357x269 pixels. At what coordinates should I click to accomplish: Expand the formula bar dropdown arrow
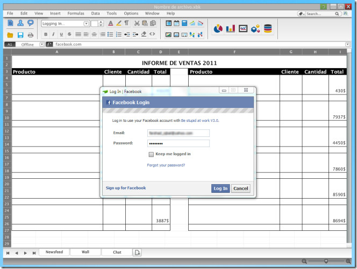pos(347,45)
